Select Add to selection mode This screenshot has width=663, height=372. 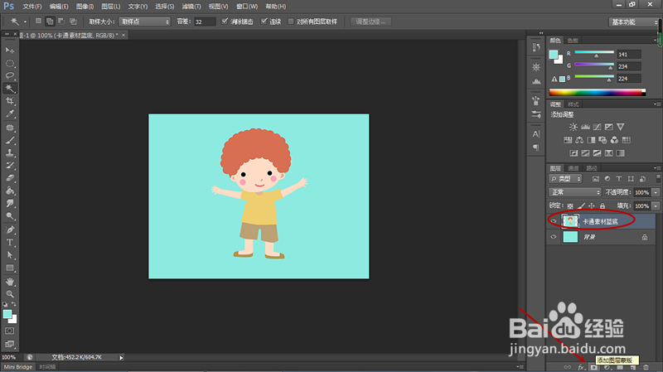pyautogui.click(x=50, y=22)
